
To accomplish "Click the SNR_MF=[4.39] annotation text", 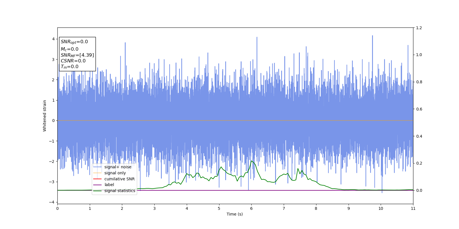I will point(77,55).
